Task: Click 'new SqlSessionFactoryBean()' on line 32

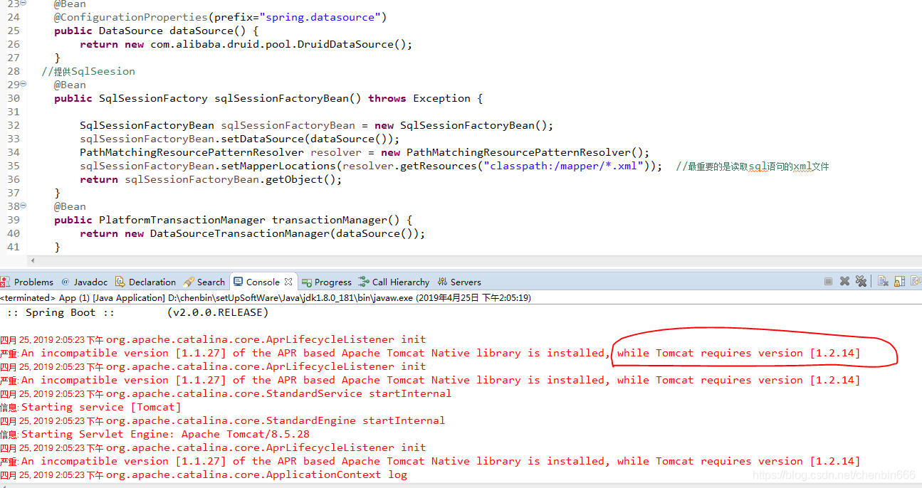Action: pyautogui.click(x=461, y=125)
